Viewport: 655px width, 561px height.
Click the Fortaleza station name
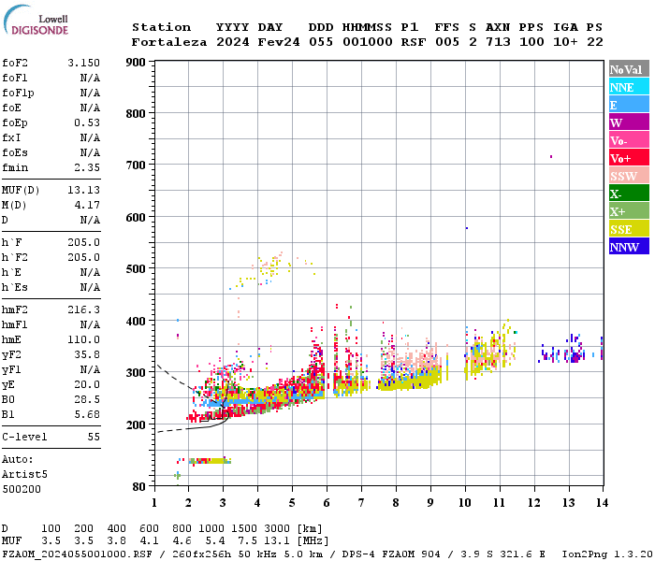coord(169,42)
